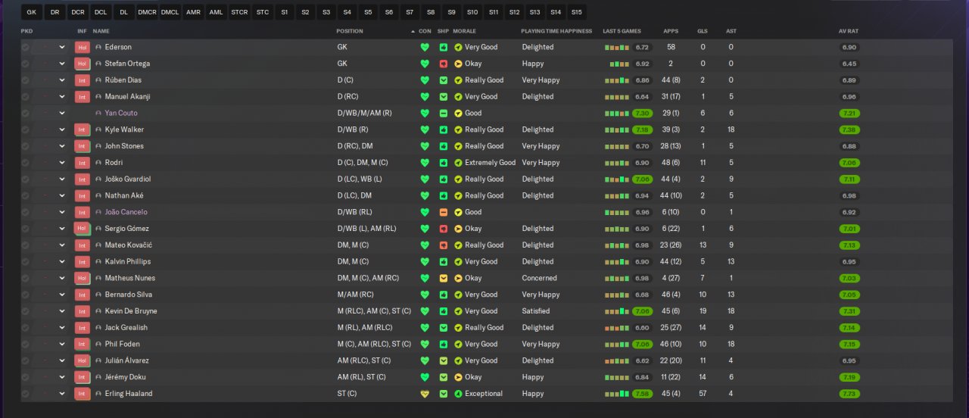Sort by the POSITION column header
The image size is (969, 418).
[351, 31]
